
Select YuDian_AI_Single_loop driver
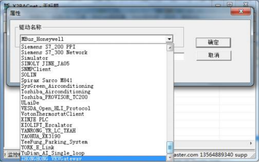[x=93, y=153]
